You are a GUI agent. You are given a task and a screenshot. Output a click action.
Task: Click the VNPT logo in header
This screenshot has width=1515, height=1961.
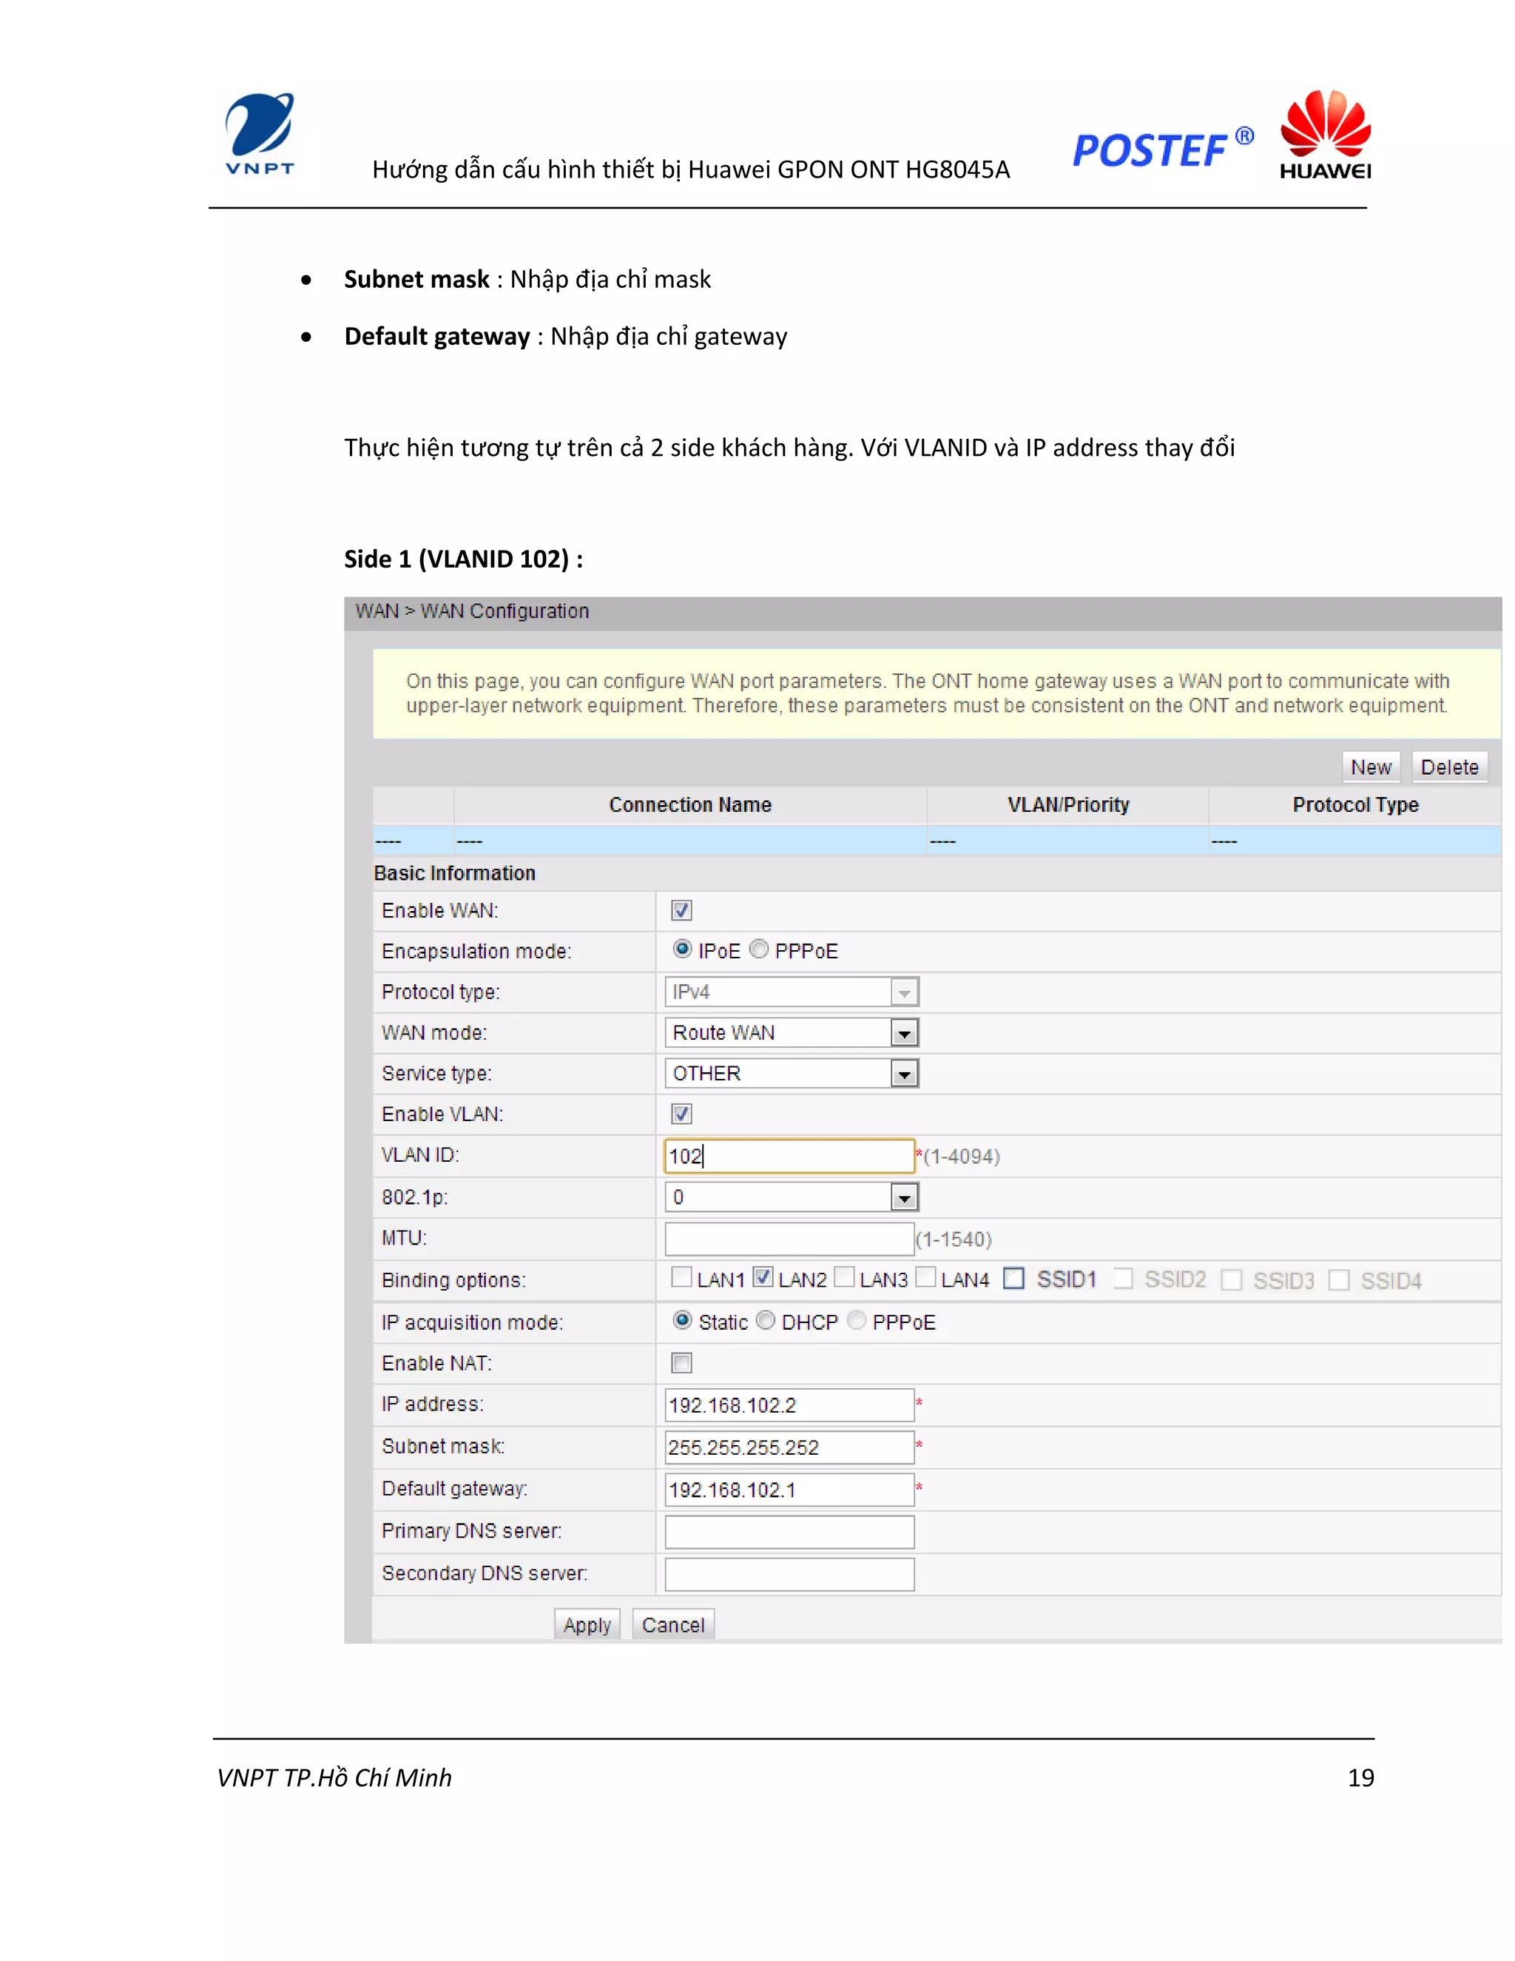click(x=260, y=135)
